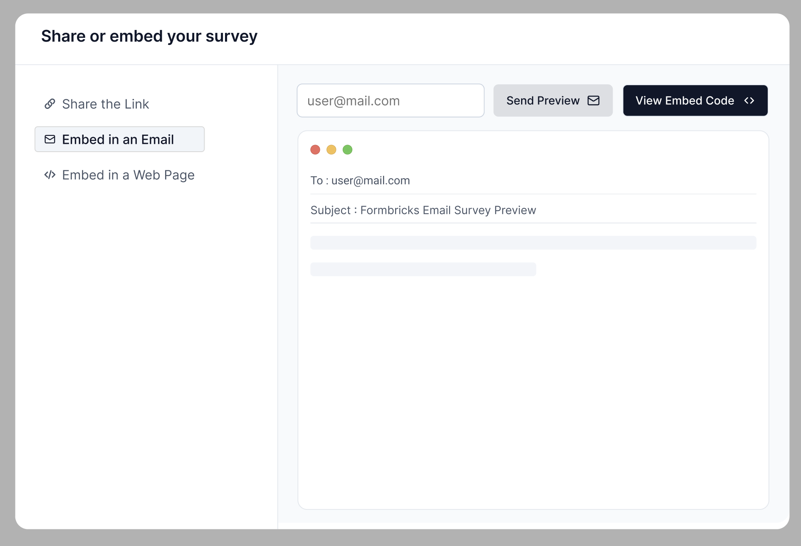This screenshot has width=801, height=546.
Task: Click the Formbricks Email Survey Preview subject line
Action: (423, 210)
